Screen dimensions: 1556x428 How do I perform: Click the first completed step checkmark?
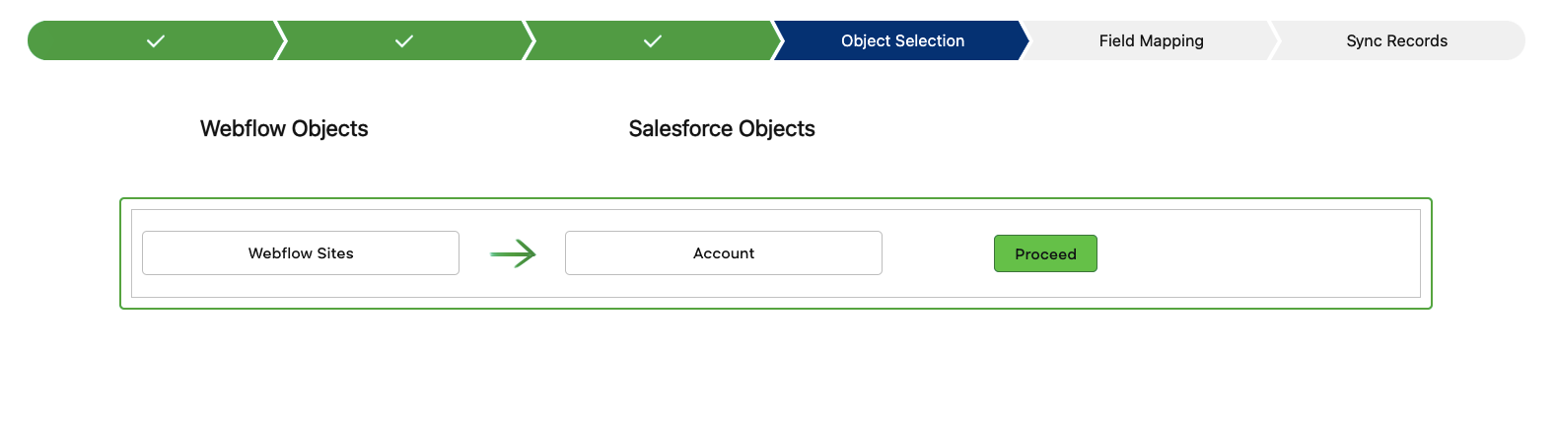point(156,40)
